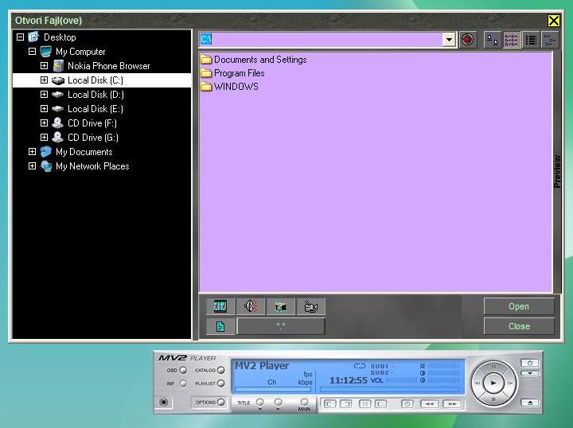The height and width of the screenshot is (428, 573).
Task: Toggle the PLAYLIST button on MV2 Player
Action: 220,383
